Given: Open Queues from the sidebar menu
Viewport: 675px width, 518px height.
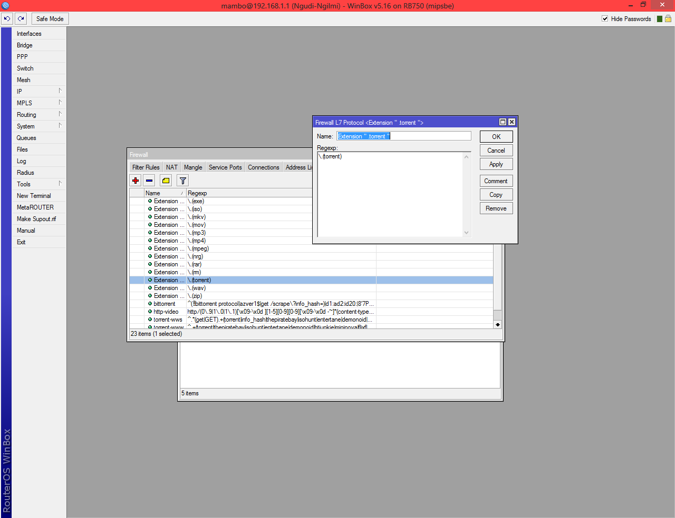Looking at the screenshot, I should click(26, 138).
